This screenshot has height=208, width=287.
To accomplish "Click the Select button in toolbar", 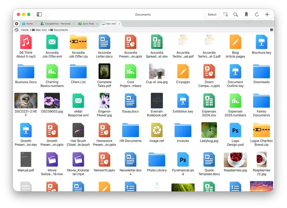I will (212, 15).
